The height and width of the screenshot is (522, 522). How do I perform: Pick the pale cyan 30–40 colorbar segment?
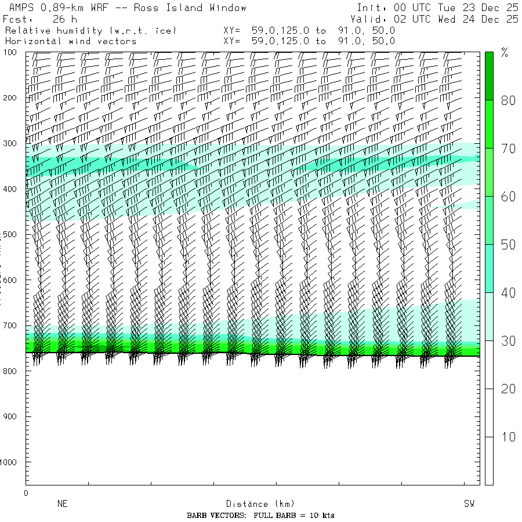pos(489,316)
